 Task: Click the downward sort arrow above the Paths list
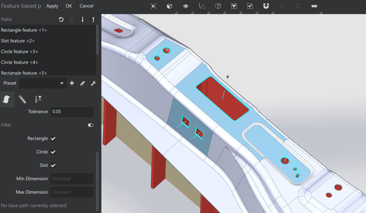[83, 19]
